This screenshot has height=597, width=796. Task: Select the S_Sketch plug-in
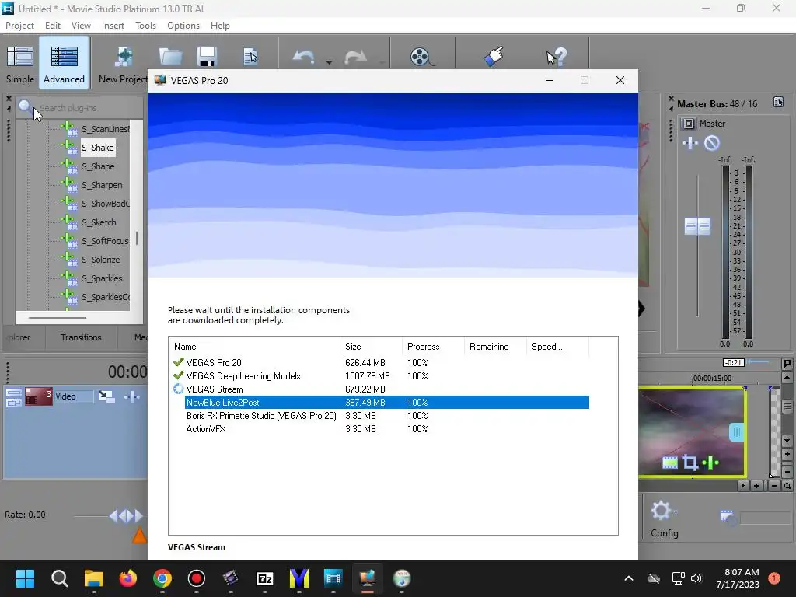[x=99, y=222]
